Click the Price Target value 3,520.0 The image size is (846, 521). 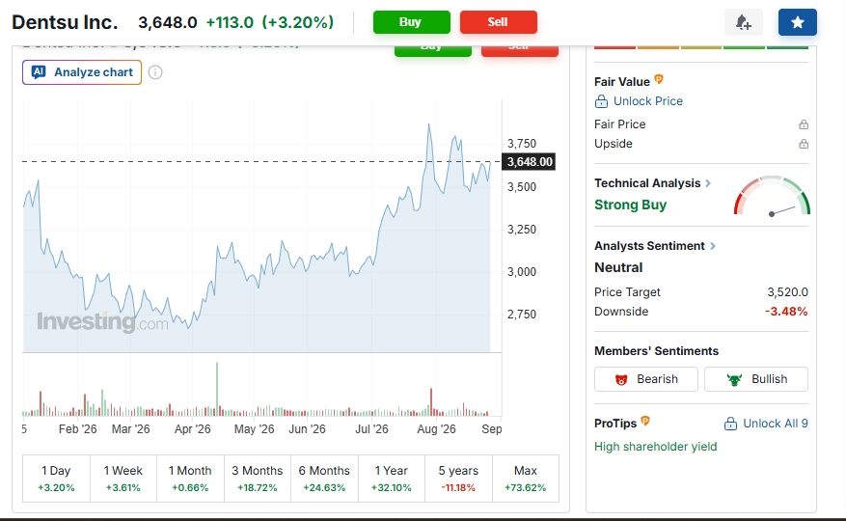(x=787, y=292)
